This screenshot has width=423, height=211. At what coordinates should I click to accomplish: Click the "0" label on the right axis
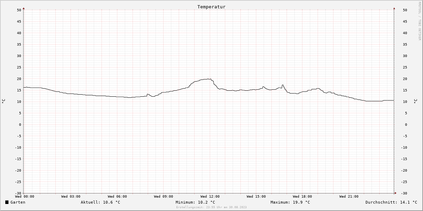tap(406, 124)
